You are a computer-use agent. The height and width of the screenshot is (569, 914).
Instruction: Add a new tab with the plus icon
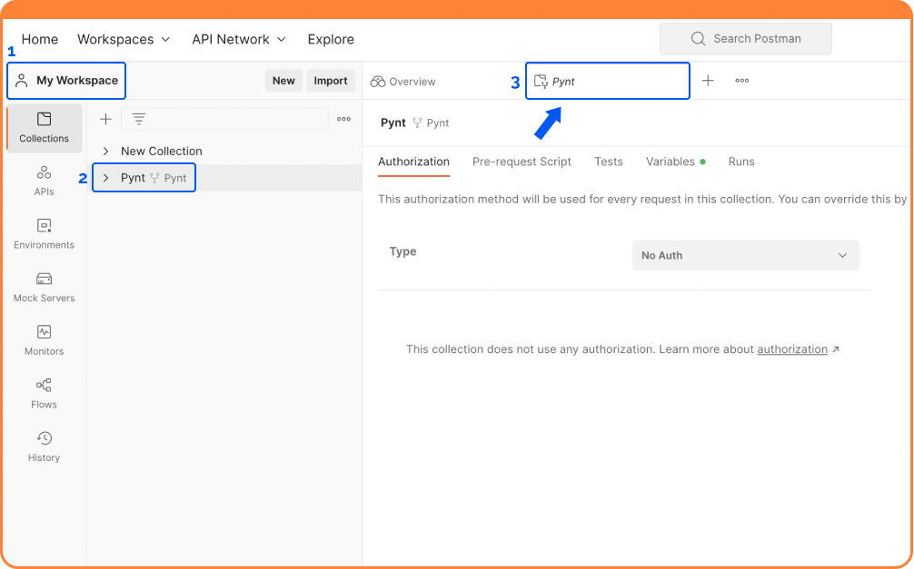pos(708,81)
